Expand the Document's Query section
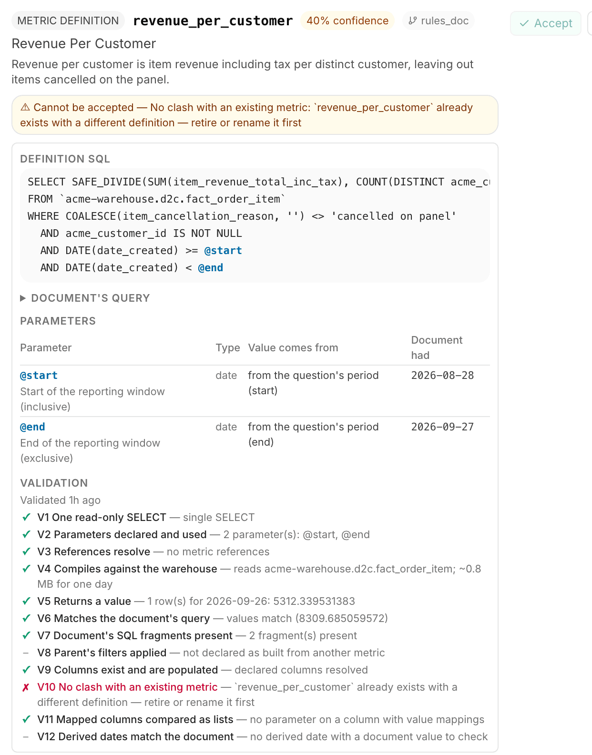This screenshot has height=755, width=592. point(85,298)
